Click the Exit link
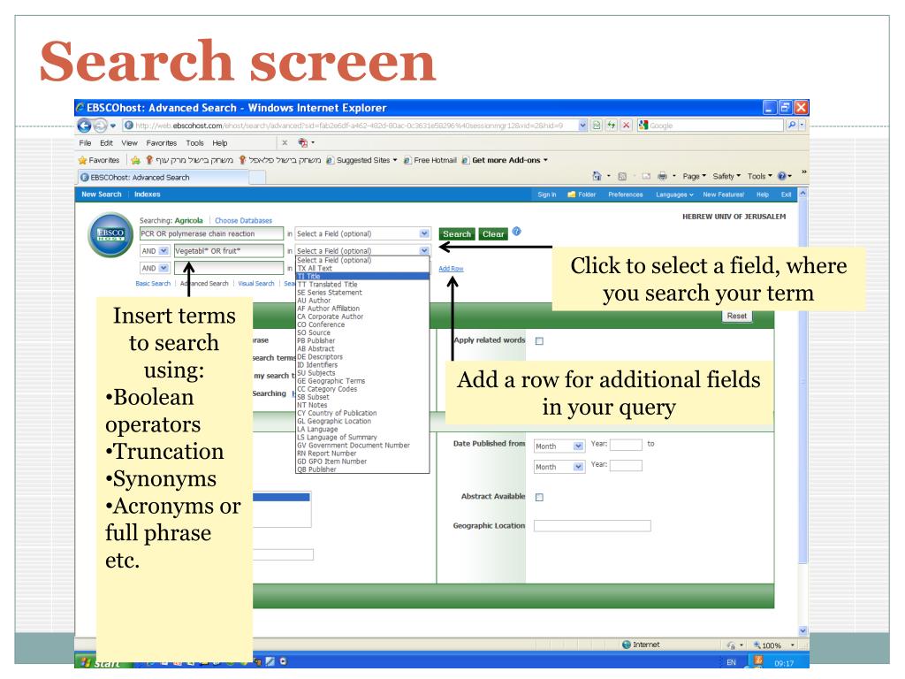The width and height of the screenshot is (905, 679). tap(786, 195)
